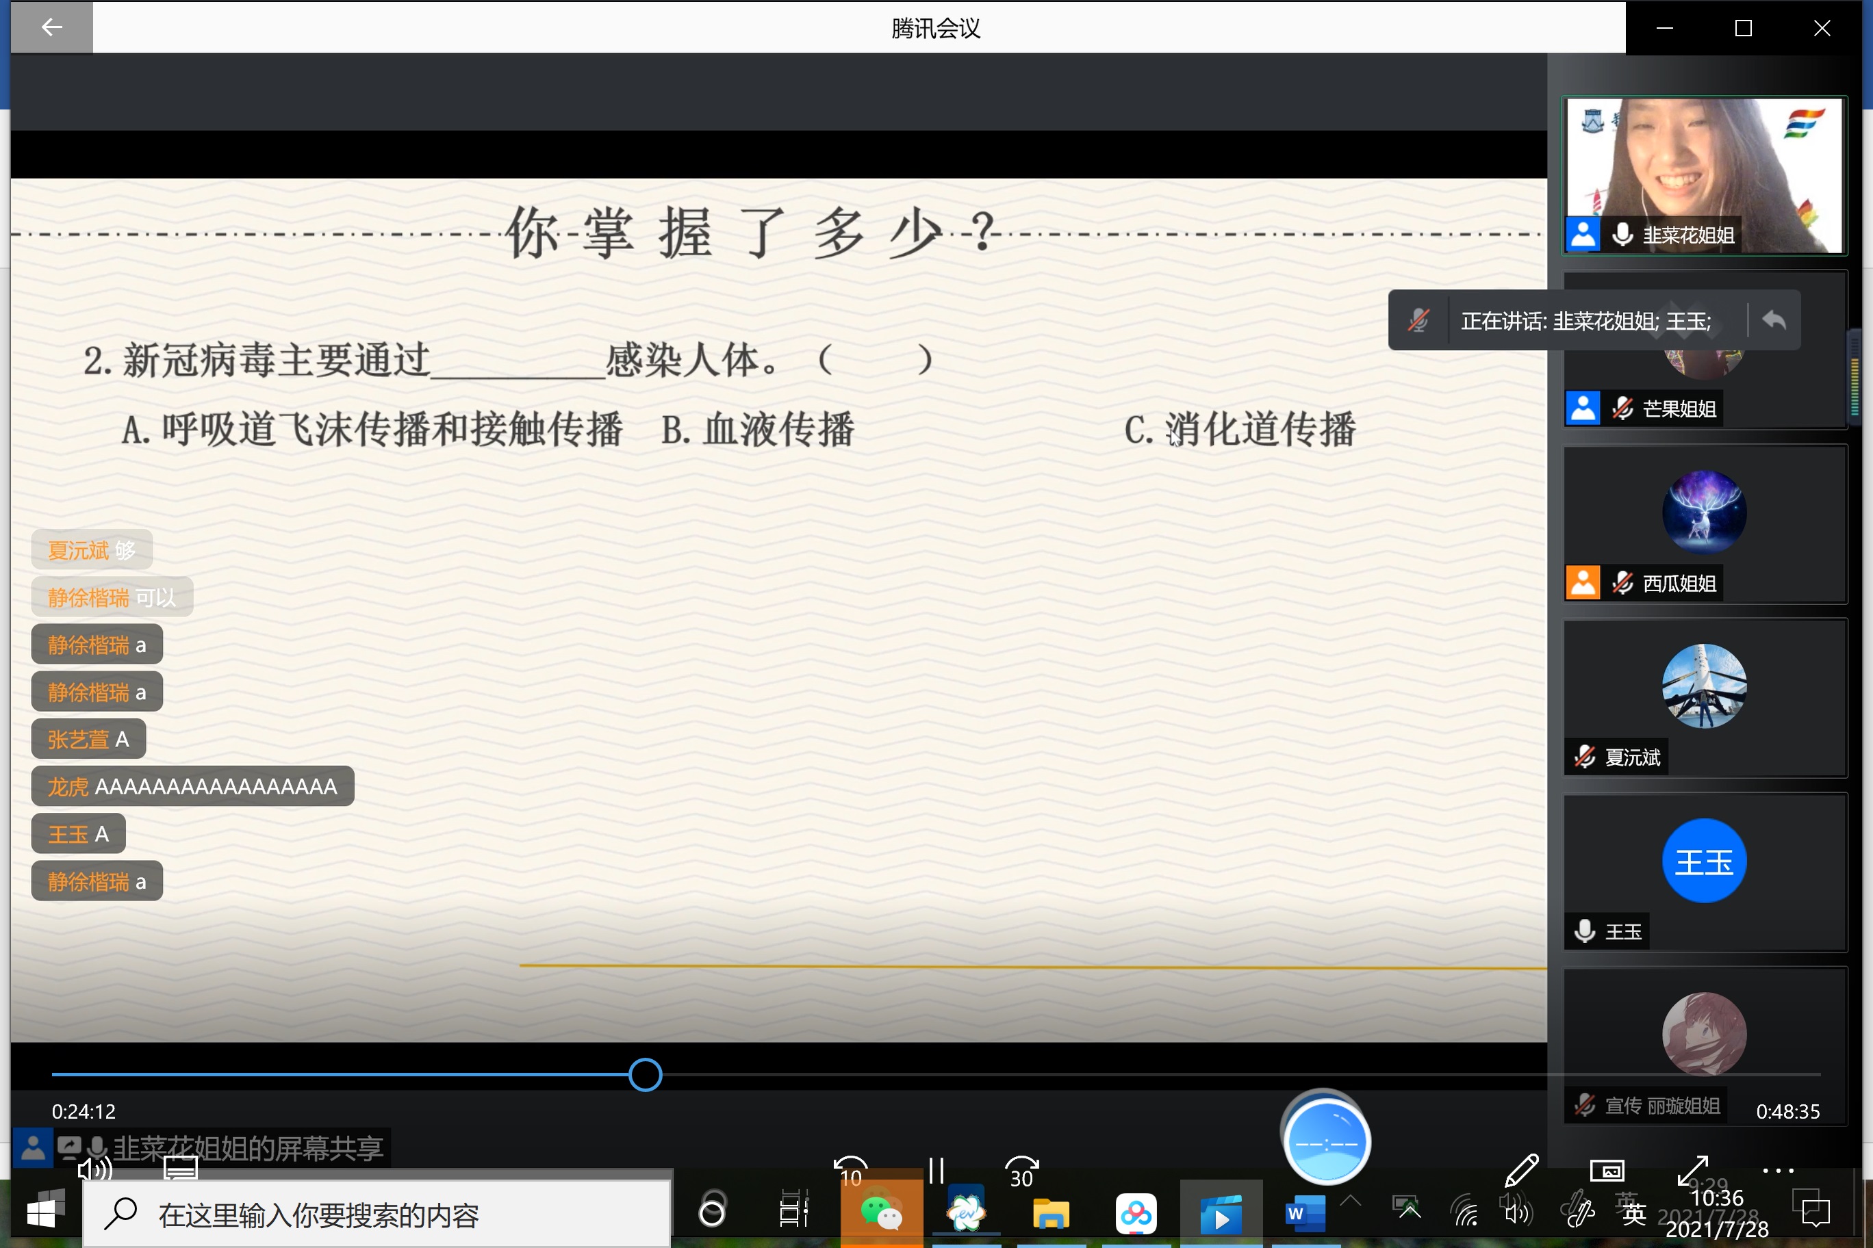Open the Baidu Netdisk taskbar icon

pyautogui.click(x=1136, y=1214)
